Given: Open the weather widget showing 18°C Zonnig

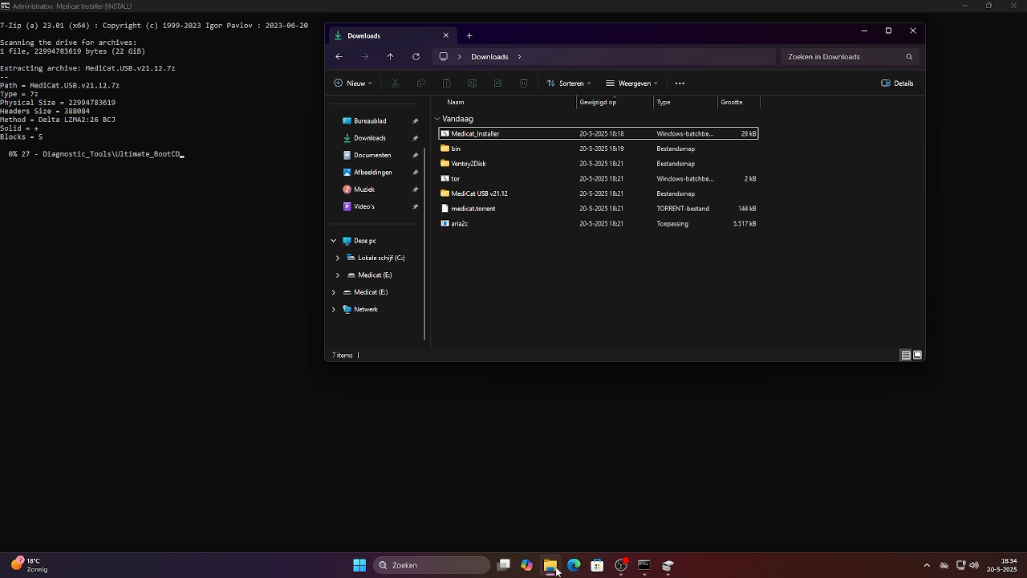Looking at the screenshot, I should click(29, 565).
